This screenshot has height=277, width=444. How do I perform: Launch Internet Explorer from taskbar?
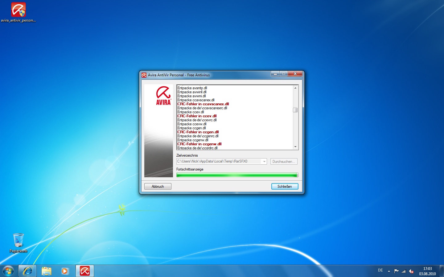point(27,271)
